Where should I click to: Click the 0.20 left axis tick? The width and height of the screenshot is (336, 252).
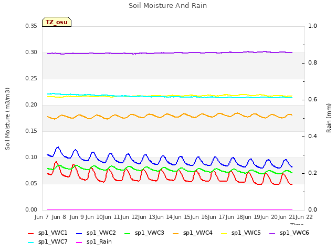point(31,105)
